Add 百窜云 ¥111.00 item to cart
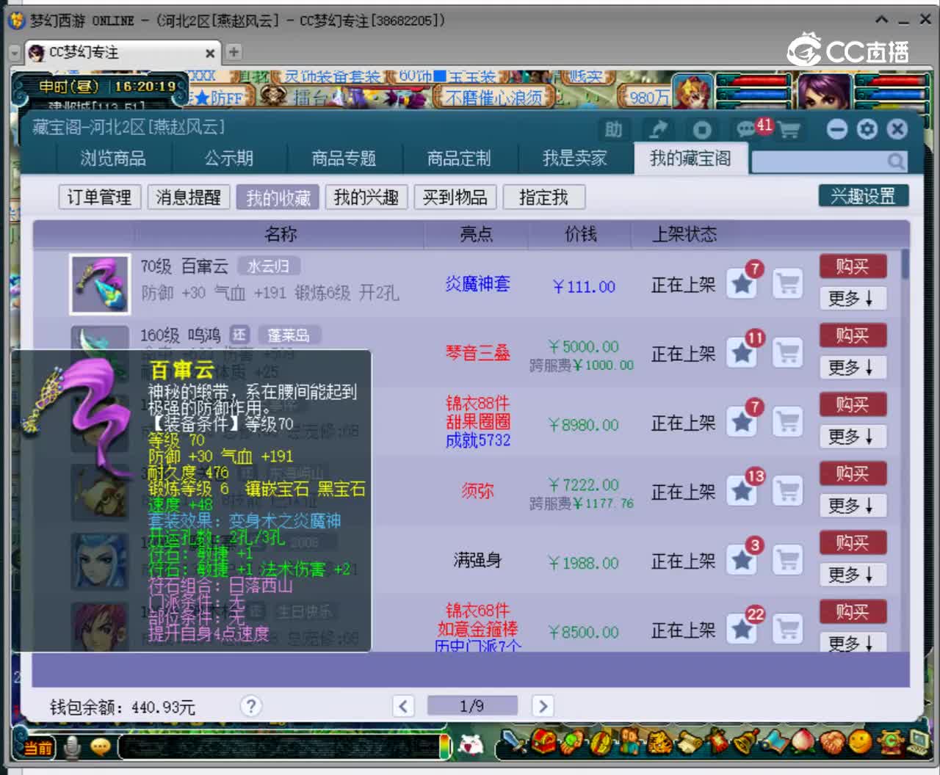940x775 pixels. point(787,283)
